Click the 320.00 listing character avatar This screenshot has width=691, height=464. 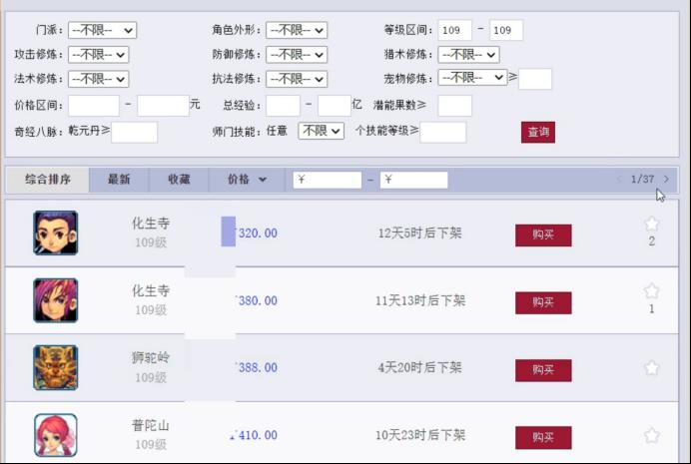[56, 232]
